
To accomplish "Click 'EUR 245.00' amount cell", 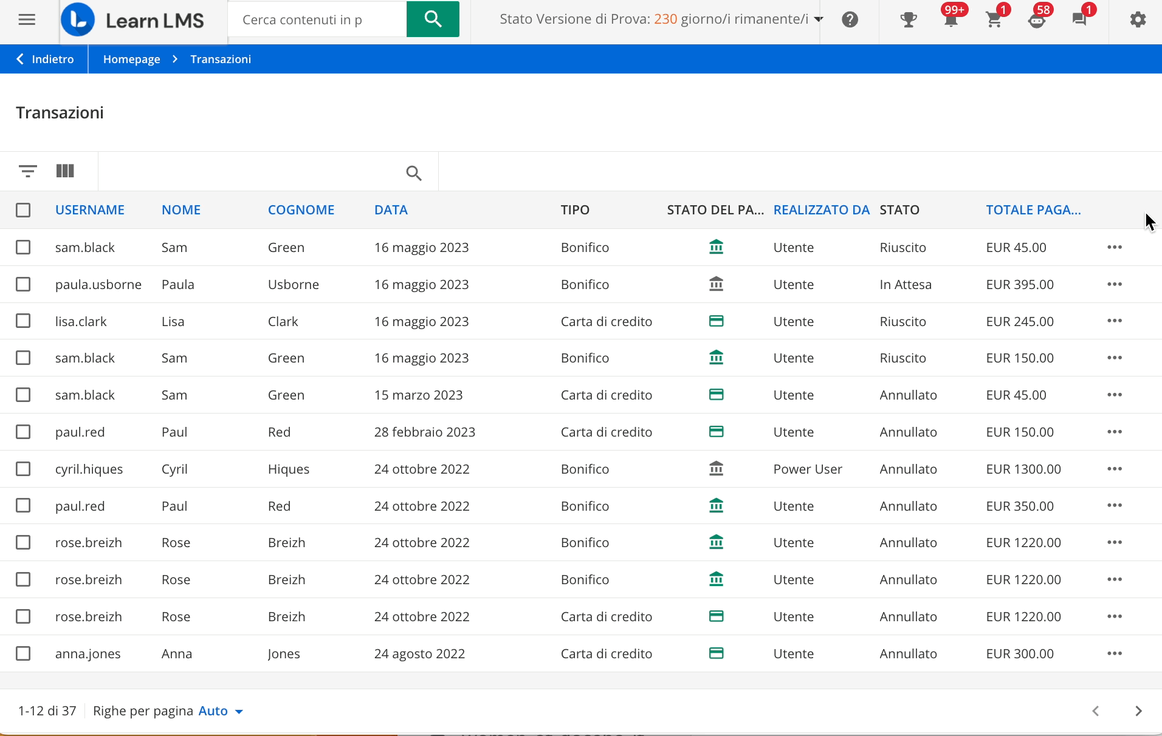I will coord(1020,321).
